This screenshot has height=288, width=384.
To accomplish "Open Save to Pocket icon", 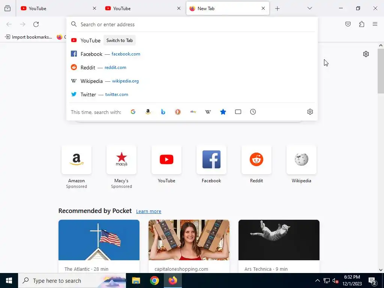I will click(348, 24).
